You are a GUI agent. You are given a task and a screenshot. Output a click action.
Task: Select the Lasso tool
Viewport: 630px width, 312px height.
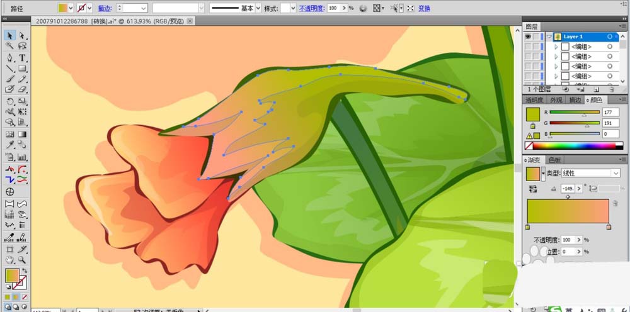coord(23,46)
